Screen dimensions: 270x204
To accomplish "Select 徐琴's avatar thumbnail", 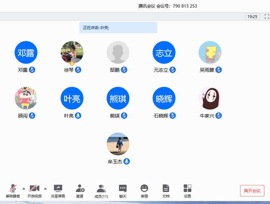I will click(x=72, y=52).
